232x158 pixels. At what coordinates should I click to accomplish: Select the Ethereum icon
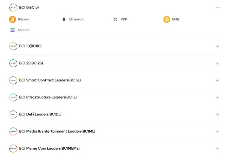click(64, 19)
